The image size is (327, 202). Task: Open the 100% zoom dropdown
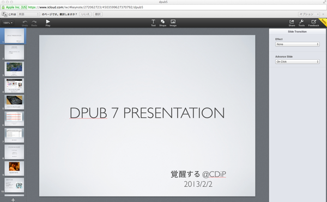click(x=8, y=23)
